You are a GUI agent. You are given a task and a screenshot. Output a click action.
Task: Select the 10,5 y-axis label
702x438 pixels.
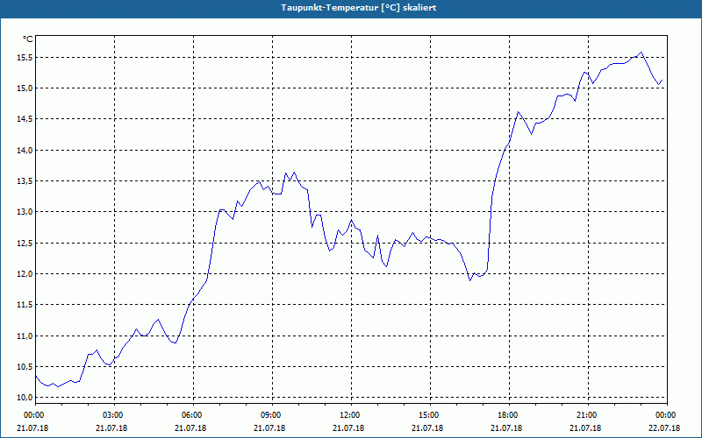tap(25, 367)
